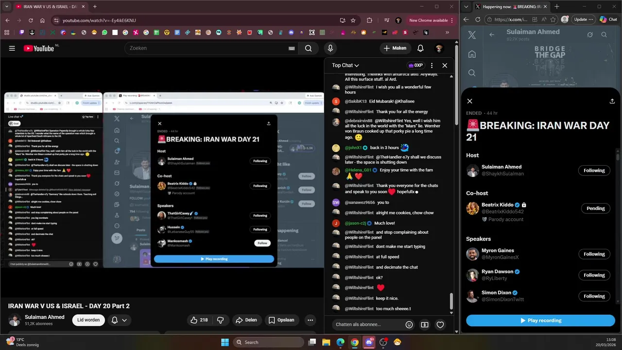
Task: Open more video actions ellipsis
Action: [x=310, y=320]
